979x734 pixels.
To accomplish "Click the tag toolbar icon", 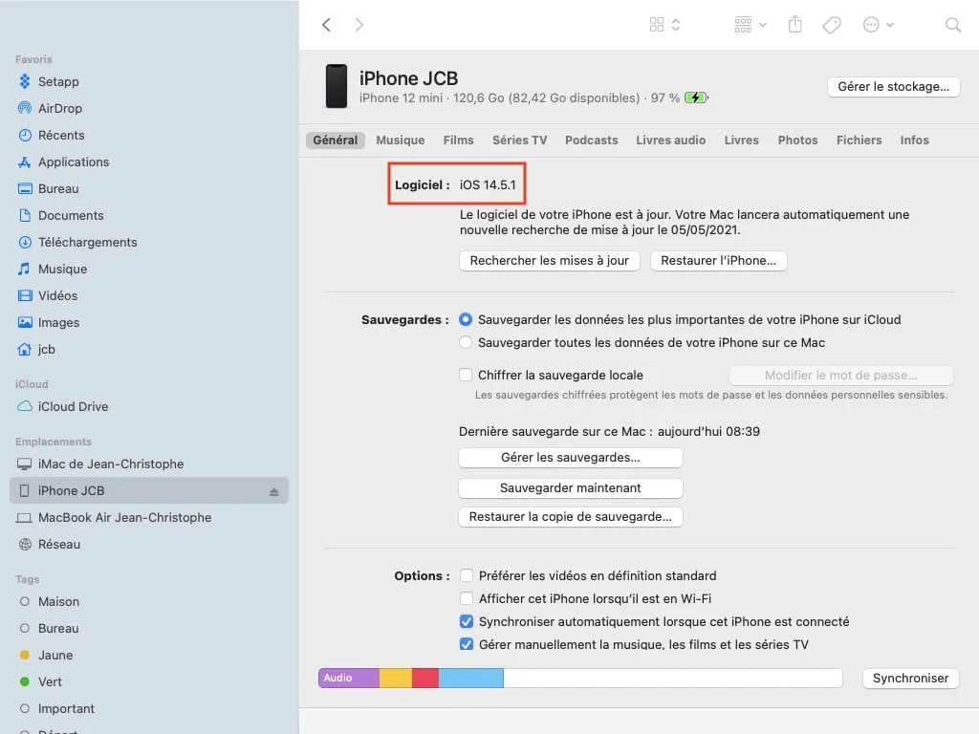I will [x=832, y=25].
